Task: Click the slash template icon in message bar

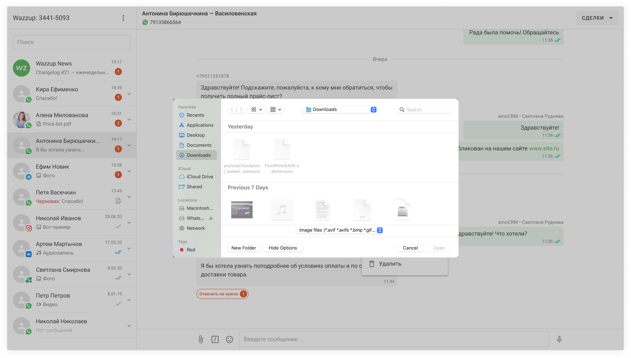Action: [x=215, y=339]
